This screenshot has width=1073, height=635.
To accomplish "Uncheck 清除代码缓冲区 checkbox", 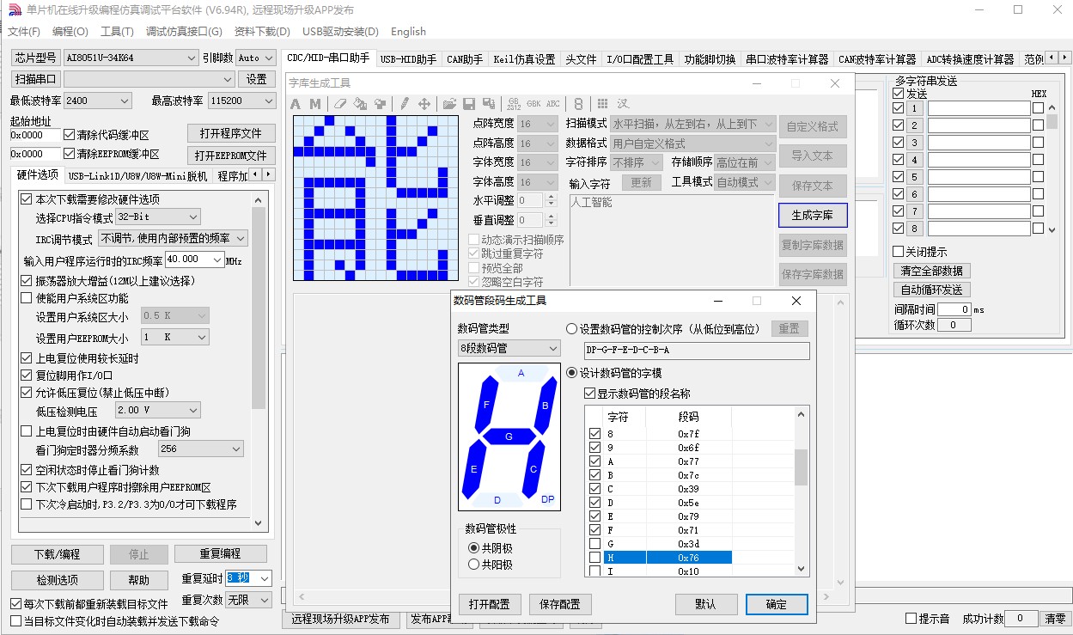I will pyautogui.click(x=70, y=135).
